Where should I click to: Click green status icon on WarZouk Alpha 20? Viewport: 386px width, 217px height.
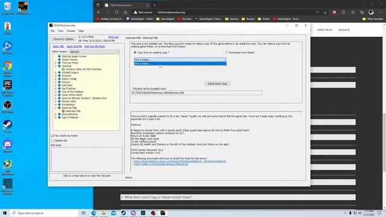point(63,69)
